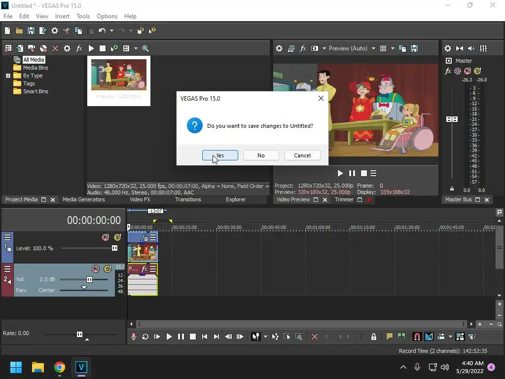The width and height of the screenshot is (505, 379).
Task: Toggle Loop Playback in transport bar
Action: click(x=145, y=337)
